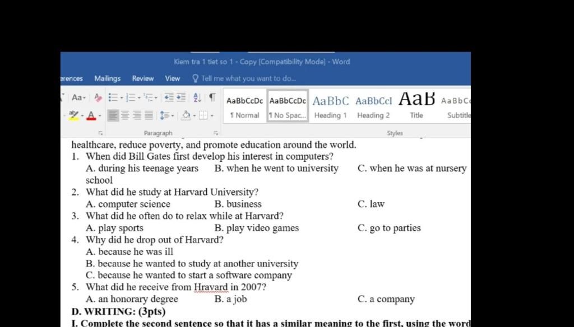
Task: Open the Change Case dropdown arrow
Action: pos(85,98)
